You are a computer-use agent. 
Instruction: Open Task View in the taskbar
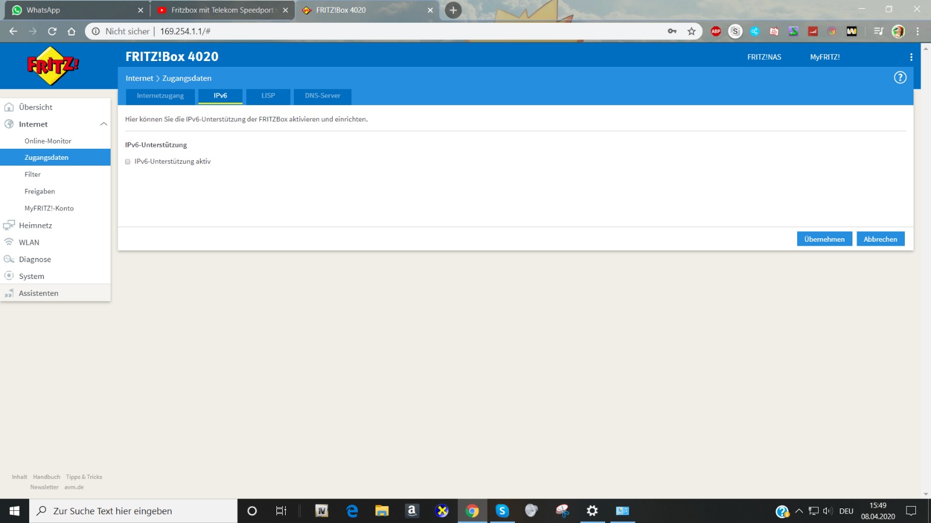pyautogui.click(x=281, y=511)
